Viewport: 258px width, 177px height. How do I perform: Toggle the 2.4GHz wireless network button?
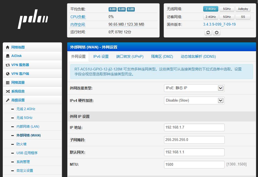point(211,9)
